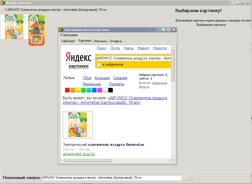Close the Программа поиска картинок window
Image resolution: width=252 pixels, height=184 pixels.
click(174, 30)
